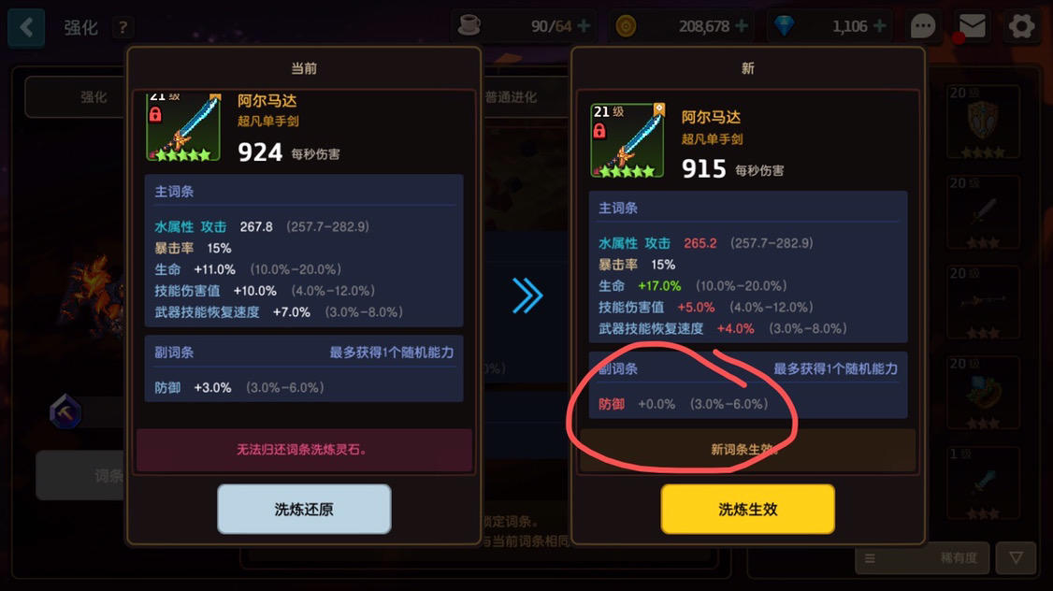Add gold coins using the plus

point(742,26)
